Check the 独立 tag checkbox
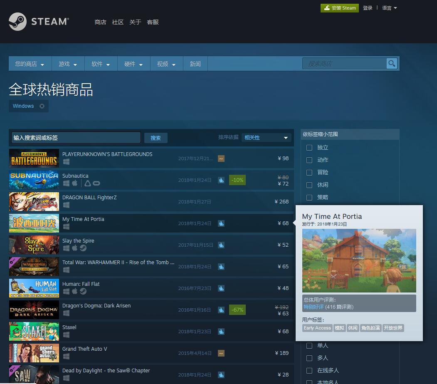The width and height of the screenshot is (437, 384). [309, 148]
